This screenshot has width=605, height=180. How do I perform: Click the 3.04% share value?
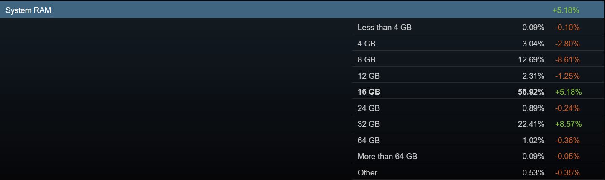533,44
